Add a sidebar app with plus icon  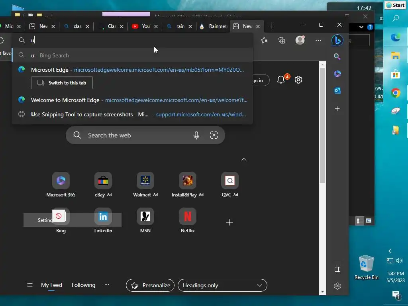coord(337,108)
